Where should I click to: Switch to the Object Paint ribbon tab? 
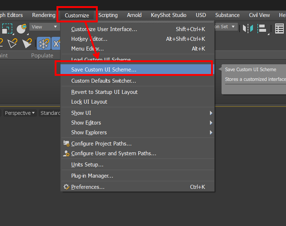coord(4,56)
